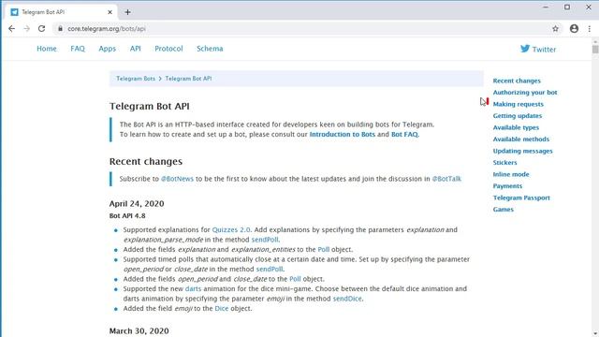Jump to Stickers section
599x337 pixels.
[x=504, y=162]
